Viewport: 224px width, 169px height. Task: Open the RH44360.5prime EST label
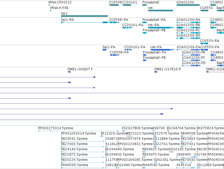[74, 165]
